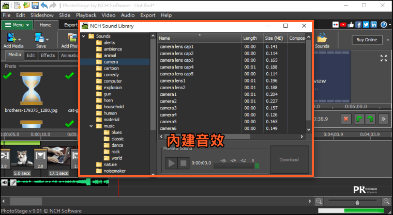Stop the sound preview

(183, 163)
